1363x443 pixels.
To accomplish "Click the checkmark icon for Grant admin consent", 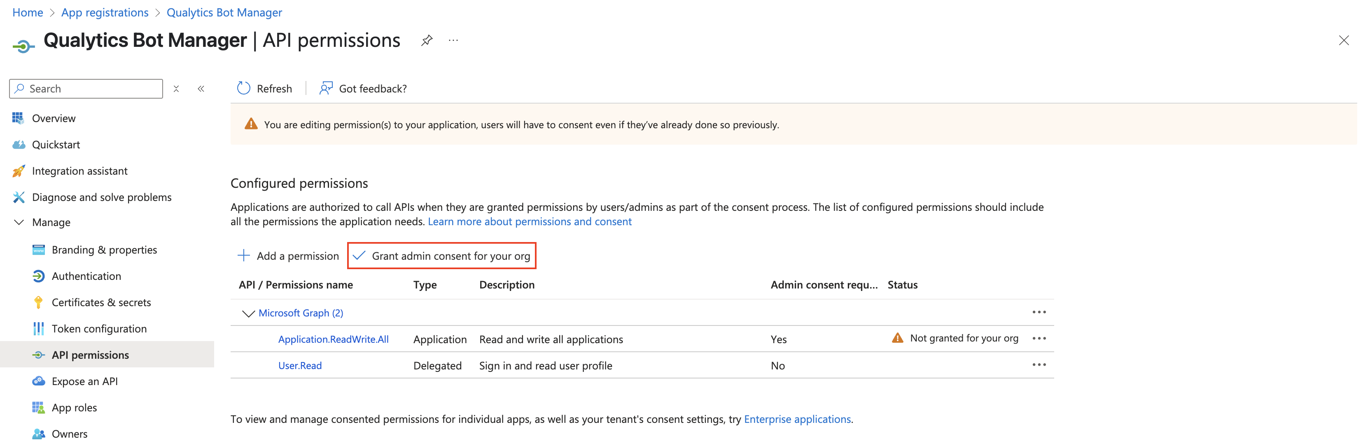I will coord(359,256).
